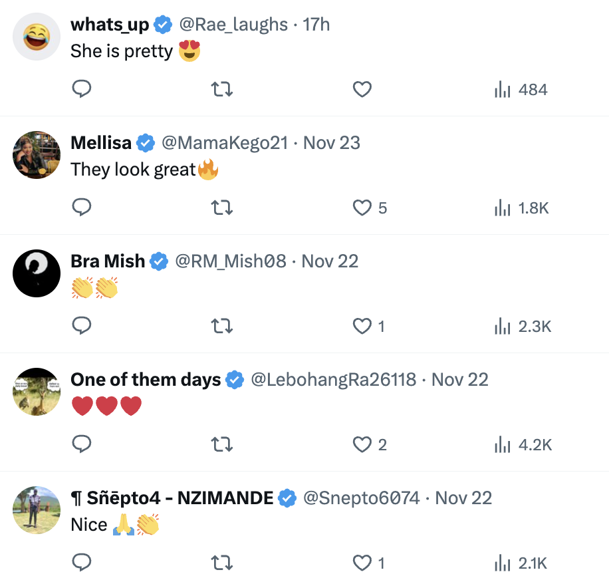609x584 pixels.
Task: Repost the 'She is pretty' tweet
Action: [221, 89]
